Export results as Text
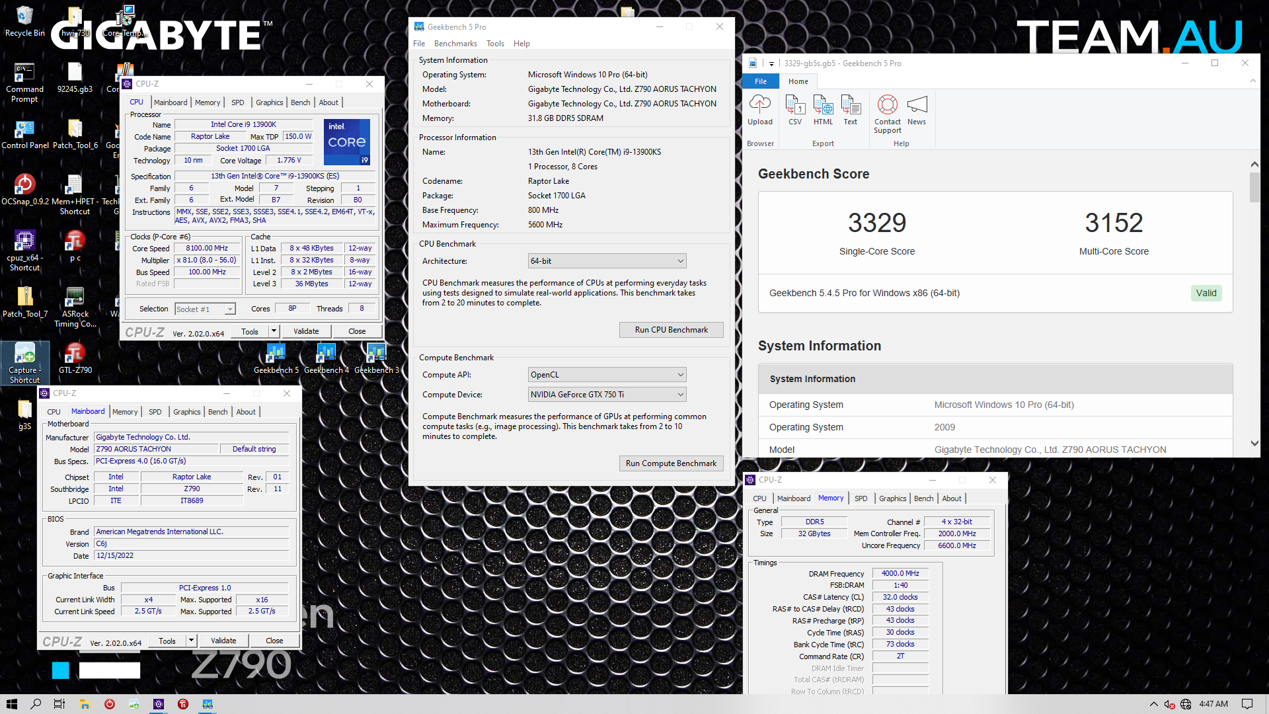 click(851, 109)
